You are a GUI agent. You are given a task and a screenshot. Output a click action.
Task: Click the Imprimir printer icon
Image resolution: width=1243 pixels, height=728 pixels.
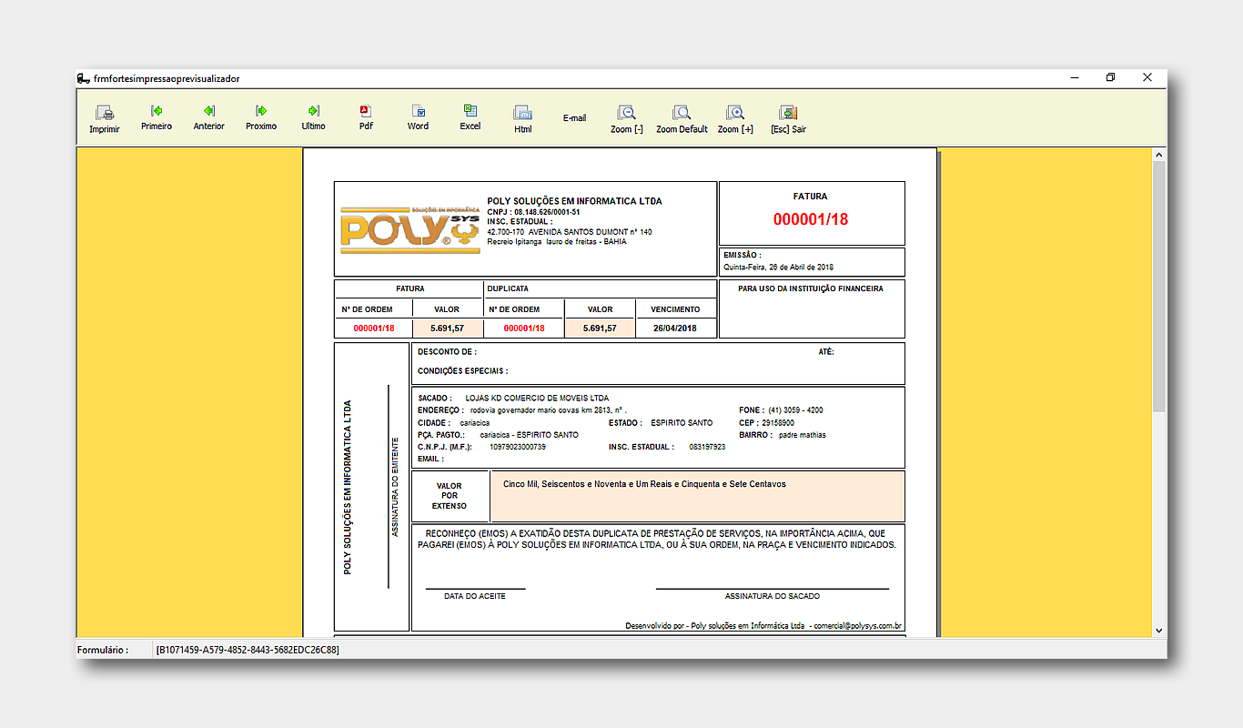pyautogui.click(x=105, y=114)
